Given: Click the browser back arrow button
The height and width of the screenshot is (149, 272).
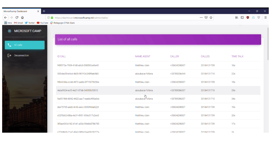Looking at the screenshot, I should (6, 18).
